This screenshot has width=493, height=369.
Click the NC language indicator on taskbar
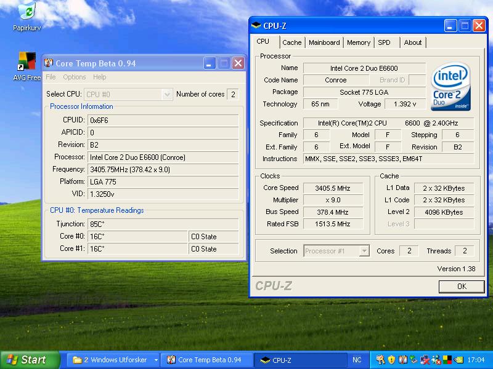[x=357, y=360]
